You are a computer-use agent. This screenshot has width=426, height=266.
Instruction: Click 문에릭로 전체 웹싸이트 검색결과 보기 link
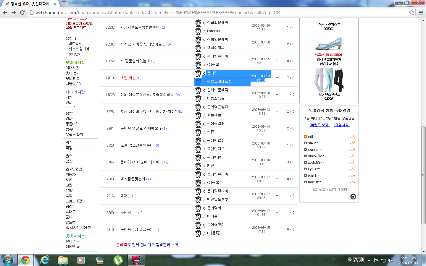[147, 245]
